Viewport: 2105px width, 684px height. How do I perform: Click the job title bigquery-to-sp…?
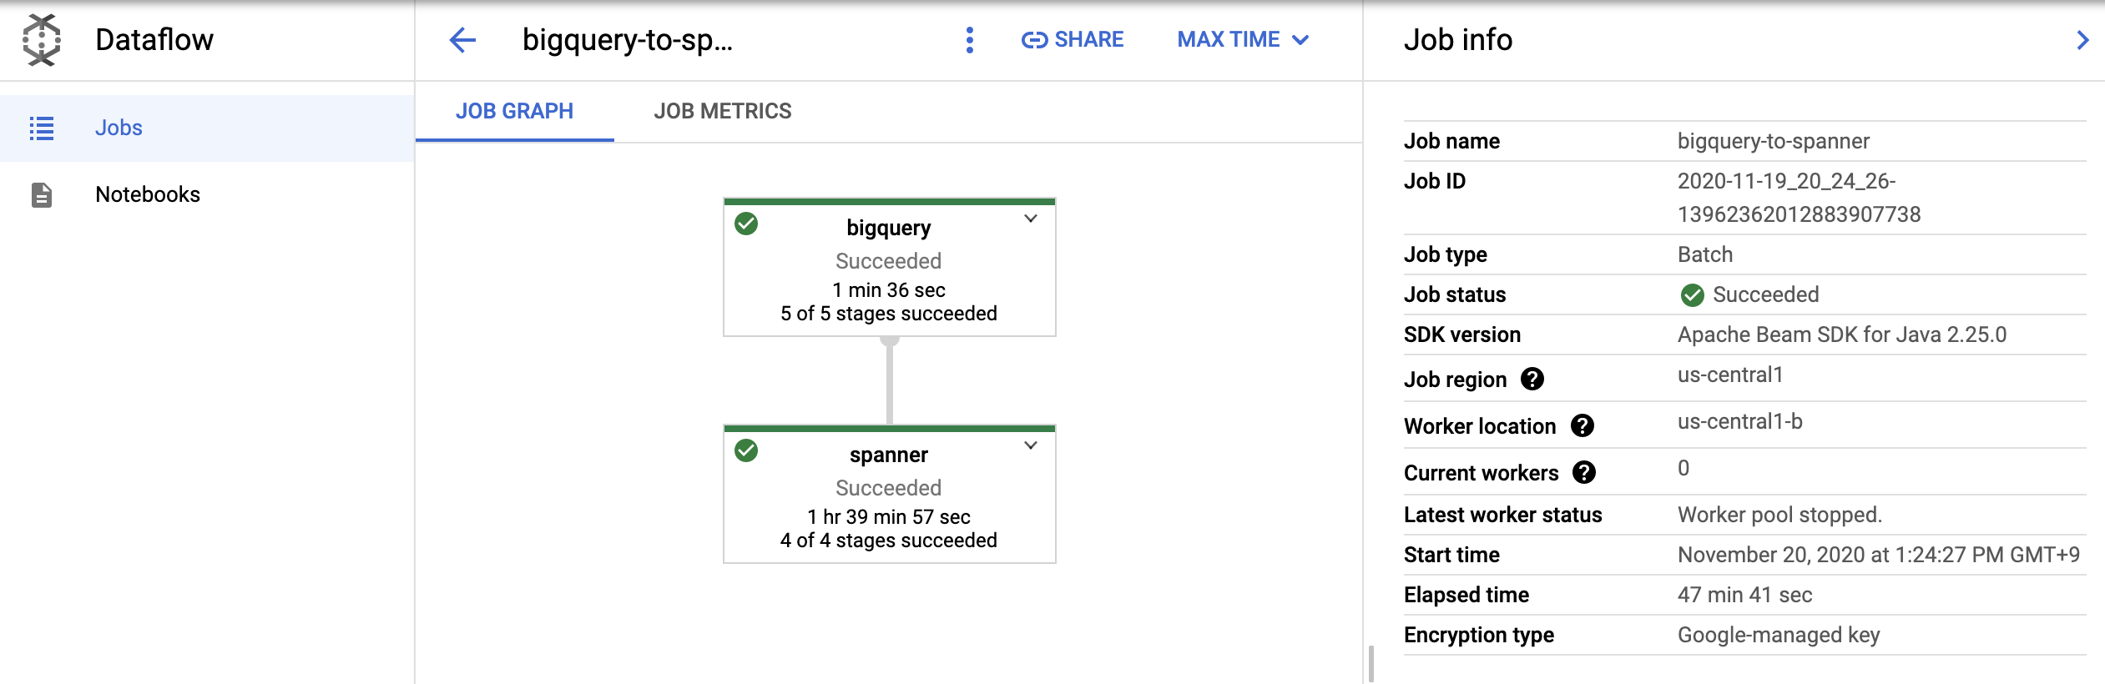click(x=628, y=39)
